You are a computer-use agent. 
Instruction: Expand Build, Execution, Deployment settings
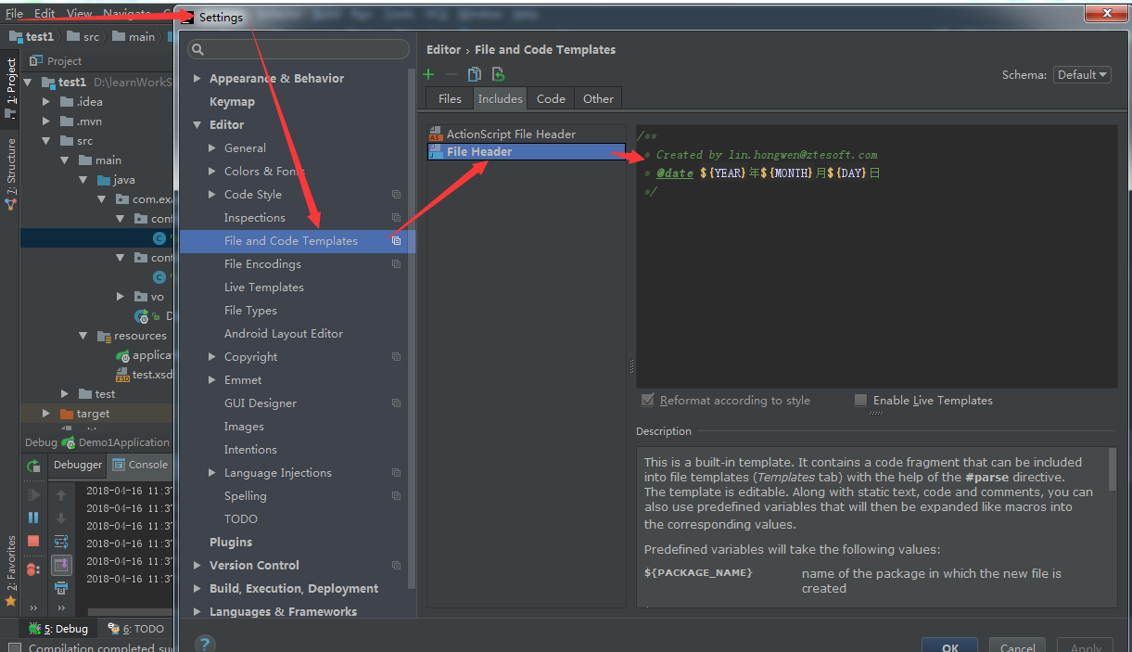(197, 589)
